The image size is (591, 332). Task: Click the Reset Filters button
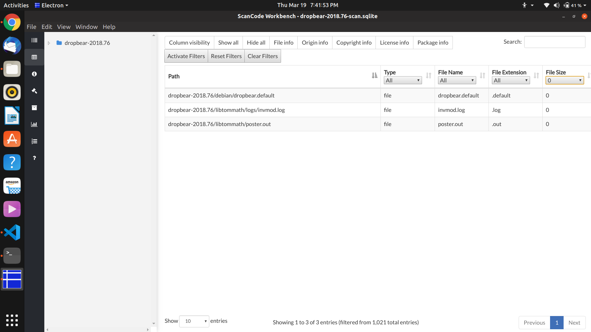[226, 56]
